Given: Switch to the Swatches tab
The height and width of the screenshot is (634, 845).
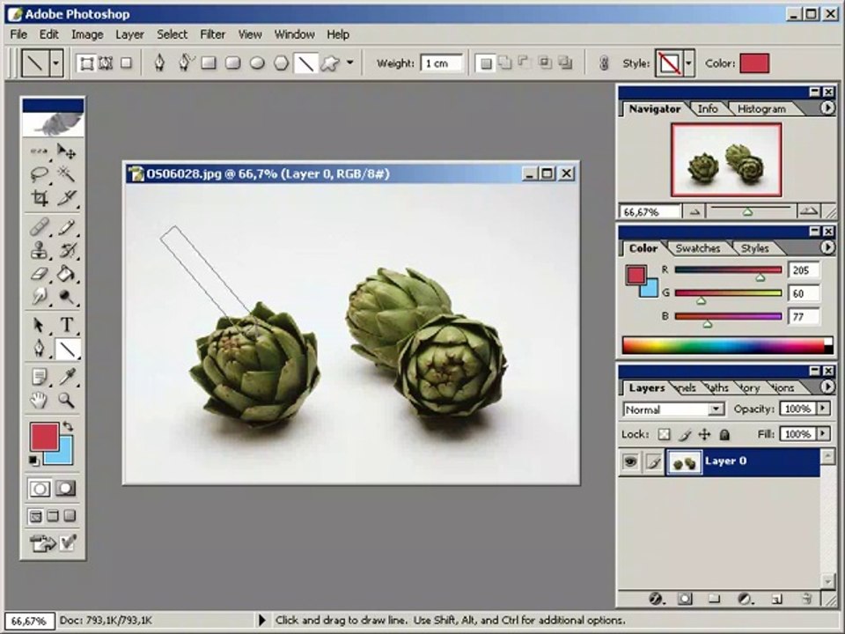Looking at the screenshot, I should [697, 248].
